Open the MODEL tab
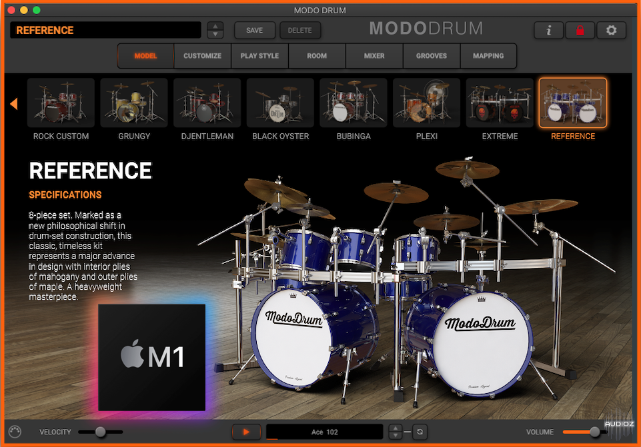The image size is (641, 447). tap(145, 56)
